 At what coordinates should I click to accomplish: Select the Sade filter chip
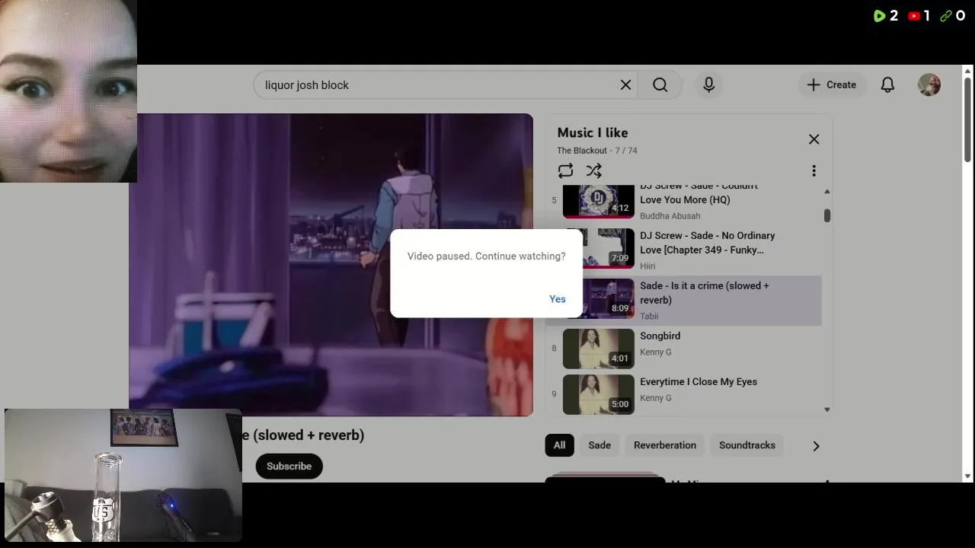(599, 445)
